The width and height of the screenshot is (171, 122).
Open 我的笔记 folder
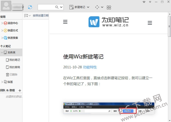[13, 60]
